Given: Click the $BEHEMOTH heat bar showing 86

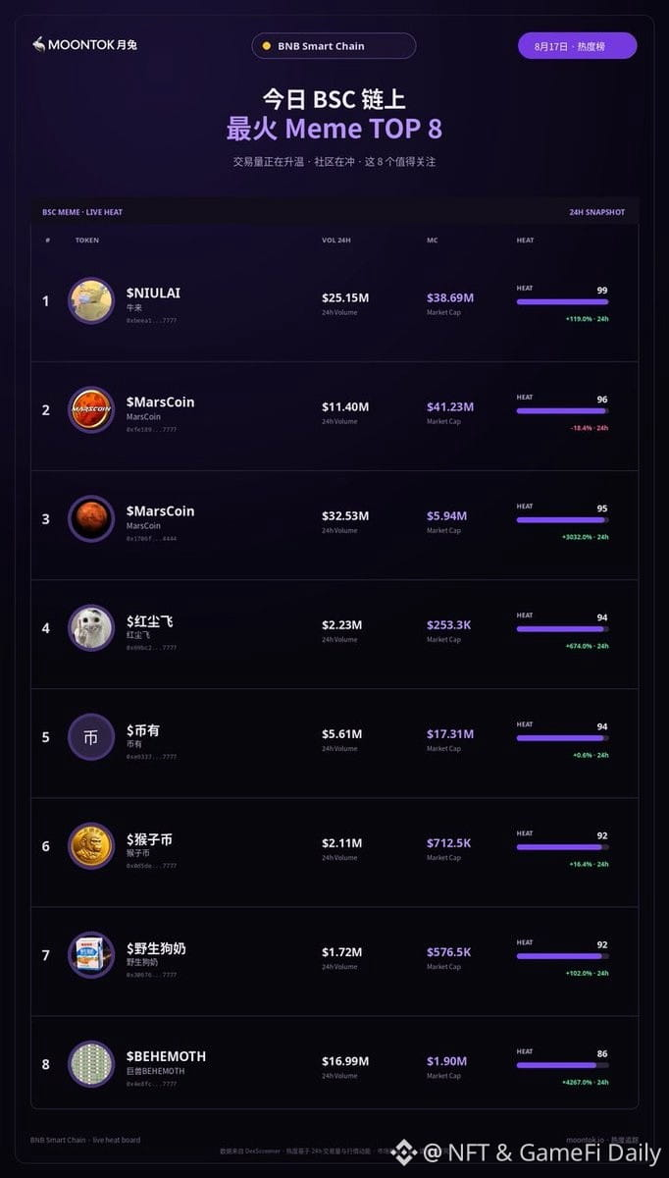Looking at the screenshot, I should [562, 1065].
